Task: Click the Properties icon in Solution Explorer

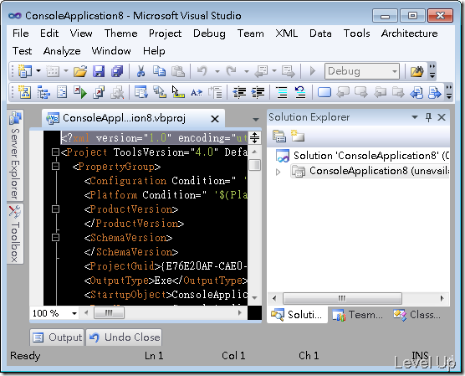Action: pos(279,136)
